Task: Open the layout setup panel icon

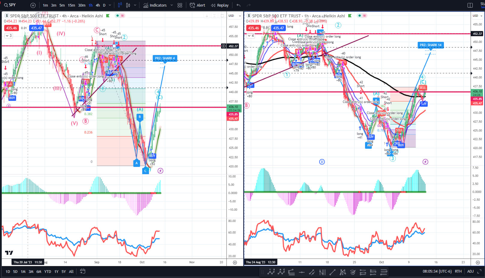Action: click(x=470, y=5)
